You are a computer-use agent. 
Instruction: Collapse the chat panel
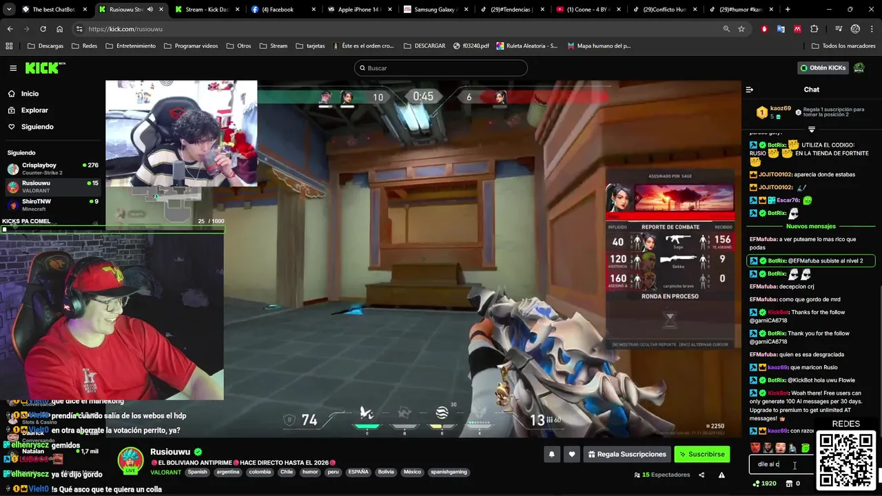[x=750, y=90]
